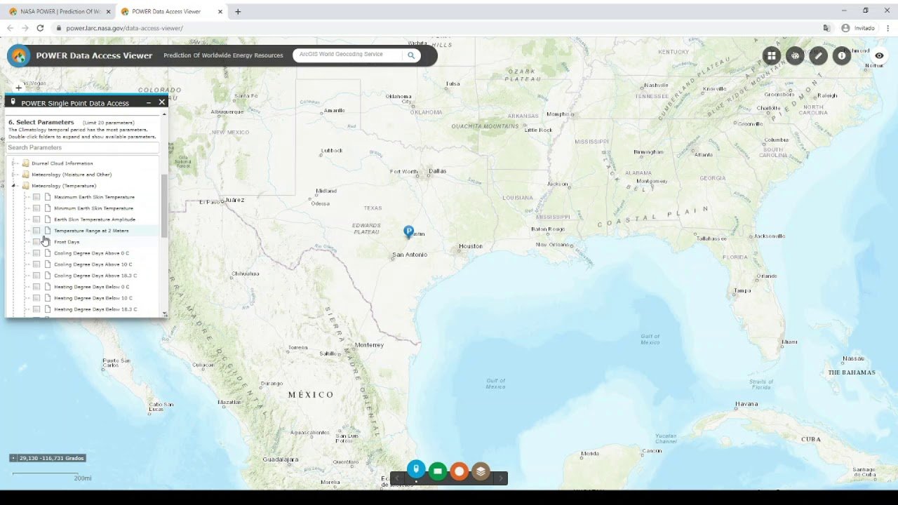Screen dimensions: 898x505
Task: Check the Frost Days parameter box
Action: [x=36, y=242]
